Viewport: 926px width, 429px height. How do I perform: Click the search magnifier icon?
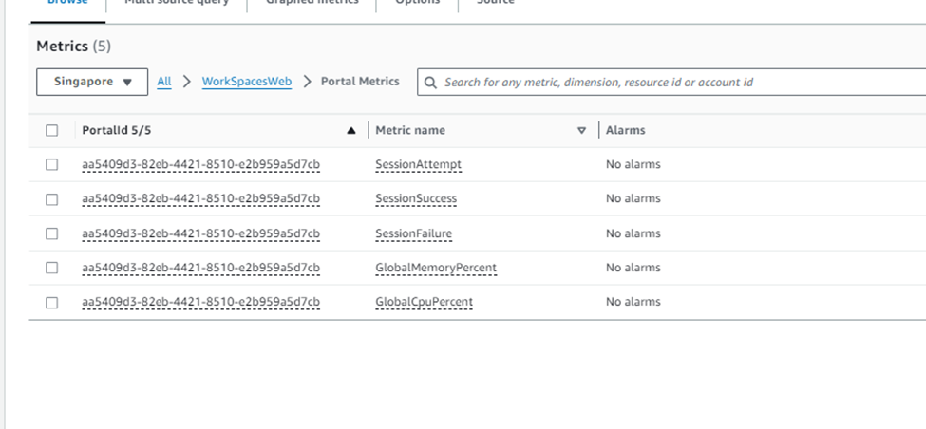point(431,82)
